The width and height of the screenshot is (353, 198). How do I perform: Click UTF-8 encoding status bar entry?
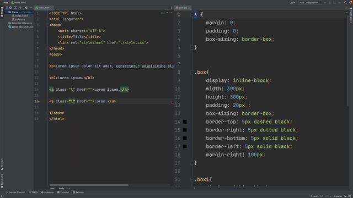(328, 196)
